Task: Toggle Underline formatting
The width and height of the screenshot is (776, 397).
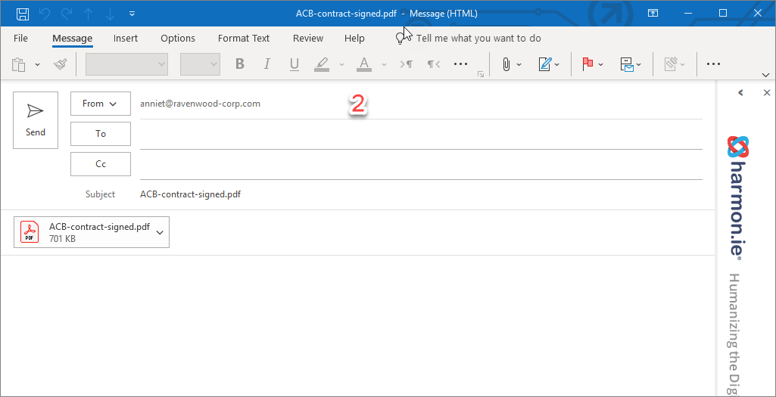Action: point(295,64)
